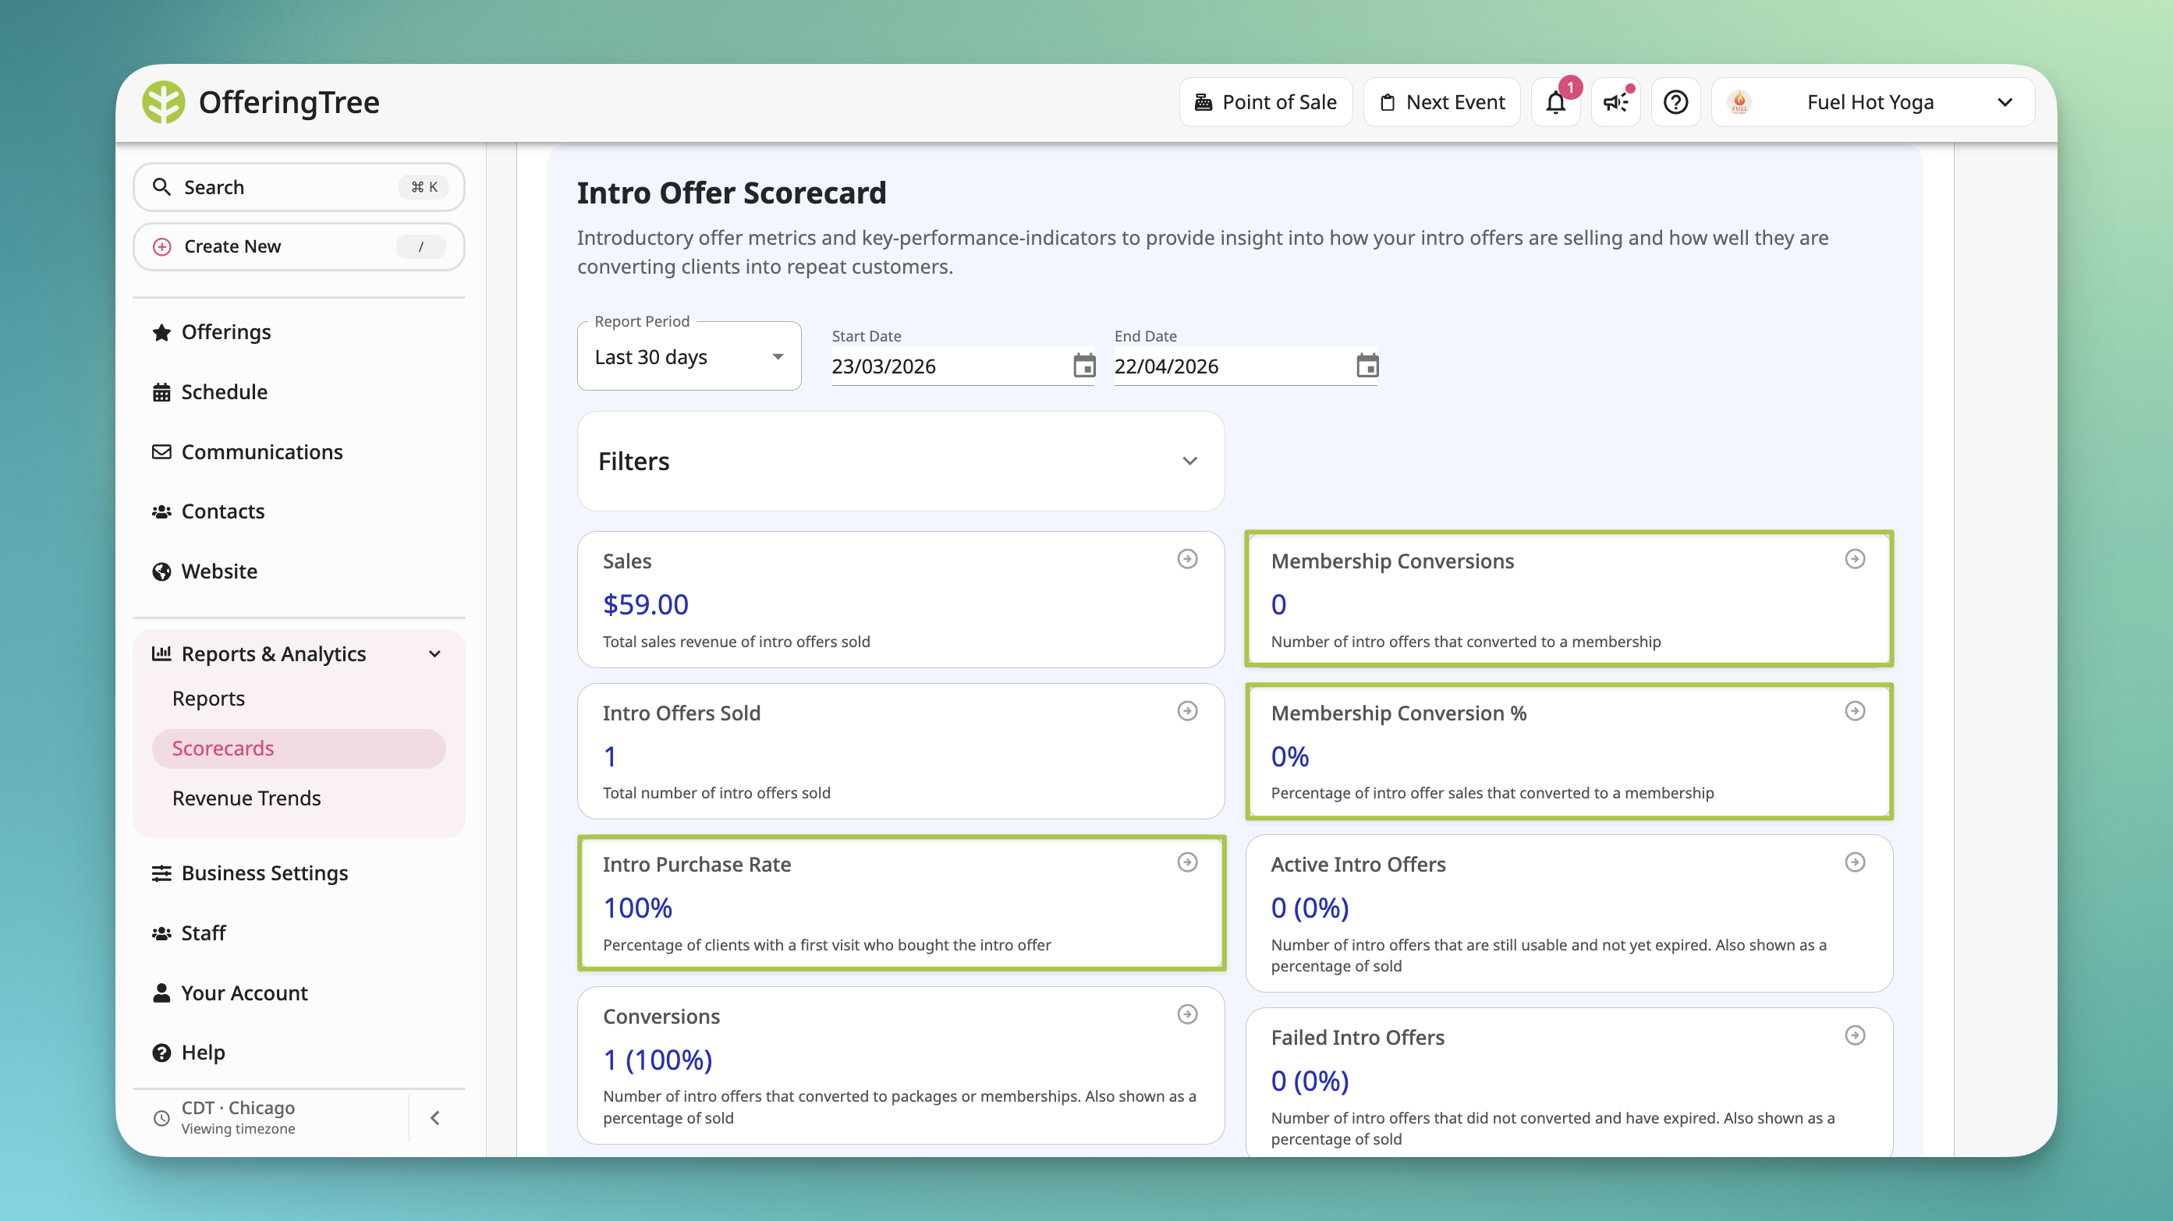Click the question mark icon next to Help
Viewport: 2173px width, 1221px height.
(161, 1053)
